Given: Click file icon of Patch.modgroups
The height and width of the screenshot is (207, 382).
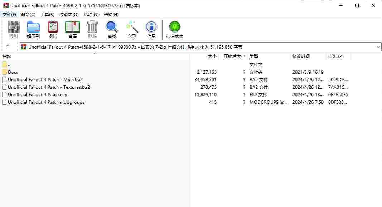Looking at the screenshot, I should (x=4, y=102).
